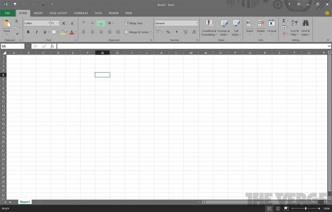Click the Merge & Center button

pos(137,32)
